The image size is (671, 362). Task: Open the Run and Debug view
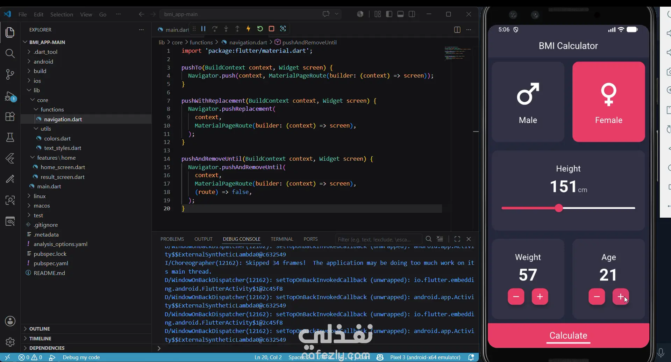point(10,96)
